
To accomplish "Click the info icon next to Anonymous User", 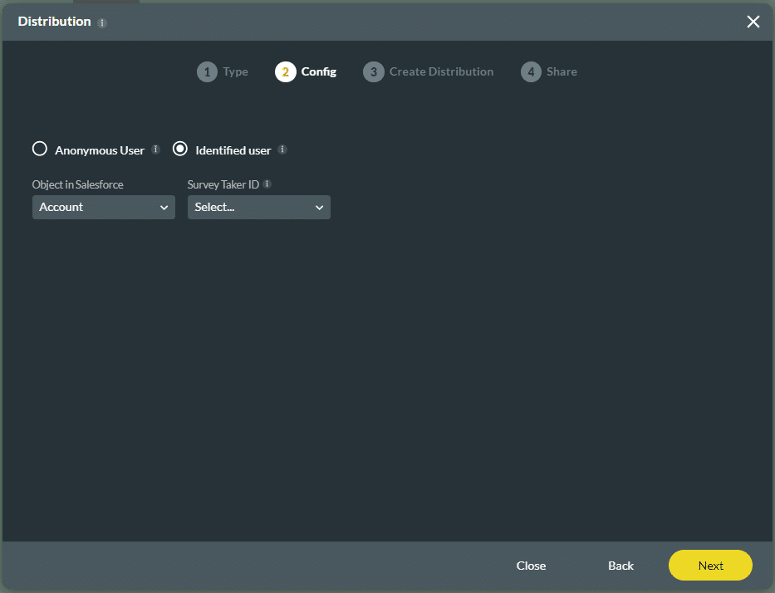I will [x=155, y=149].
